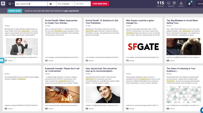This screenshot has height=113, width=203.
Task: Click the huffingtonpost.com source URL
Action: 184,105
